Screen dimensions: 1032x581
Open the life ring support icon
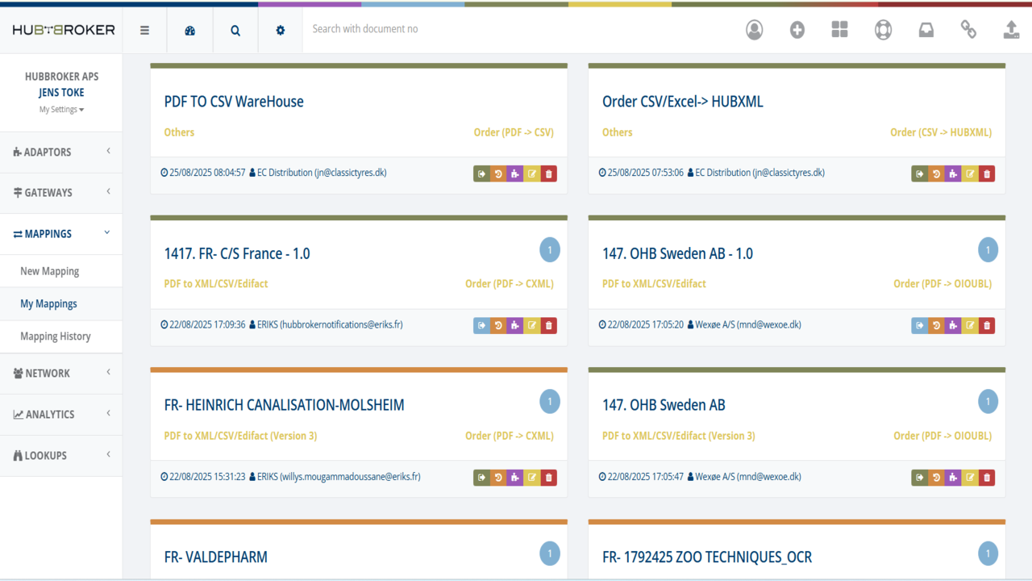coord(884,30)
